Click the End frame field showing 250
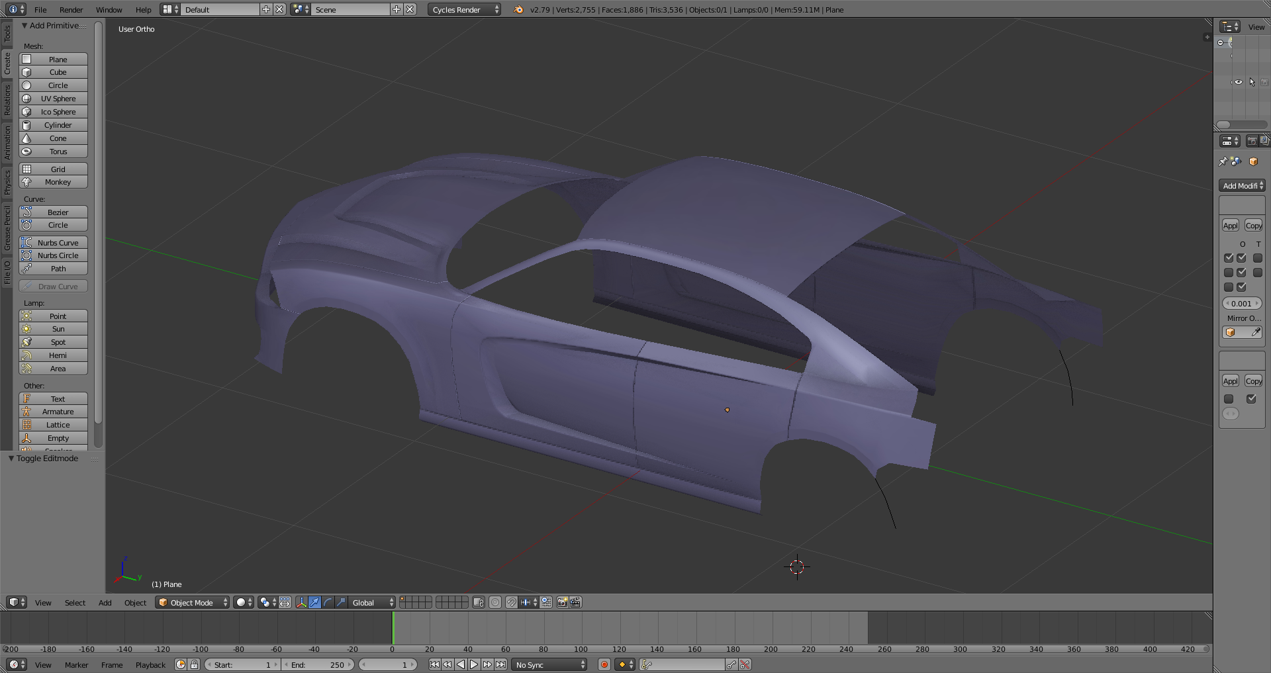Screen dimensions: 1271x673 click(318, 664)
